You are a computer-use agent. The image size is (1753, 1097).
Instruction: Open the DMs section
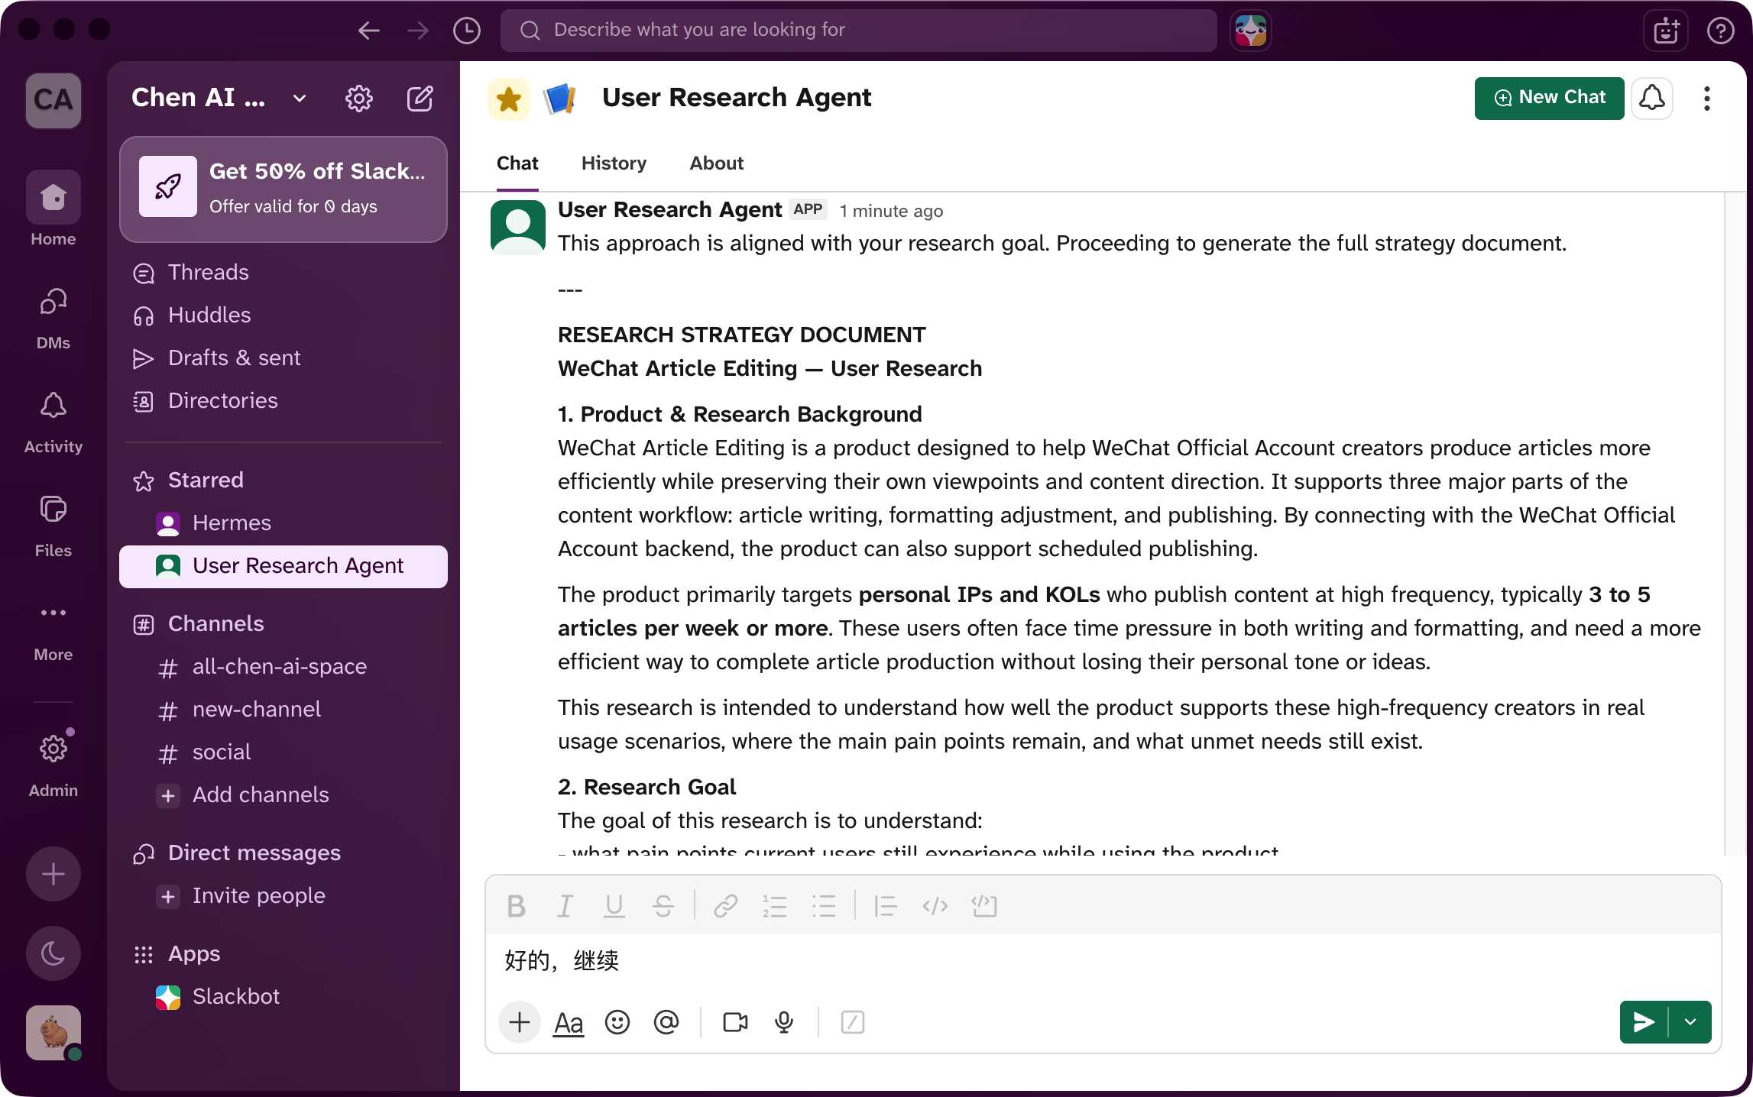53,318
